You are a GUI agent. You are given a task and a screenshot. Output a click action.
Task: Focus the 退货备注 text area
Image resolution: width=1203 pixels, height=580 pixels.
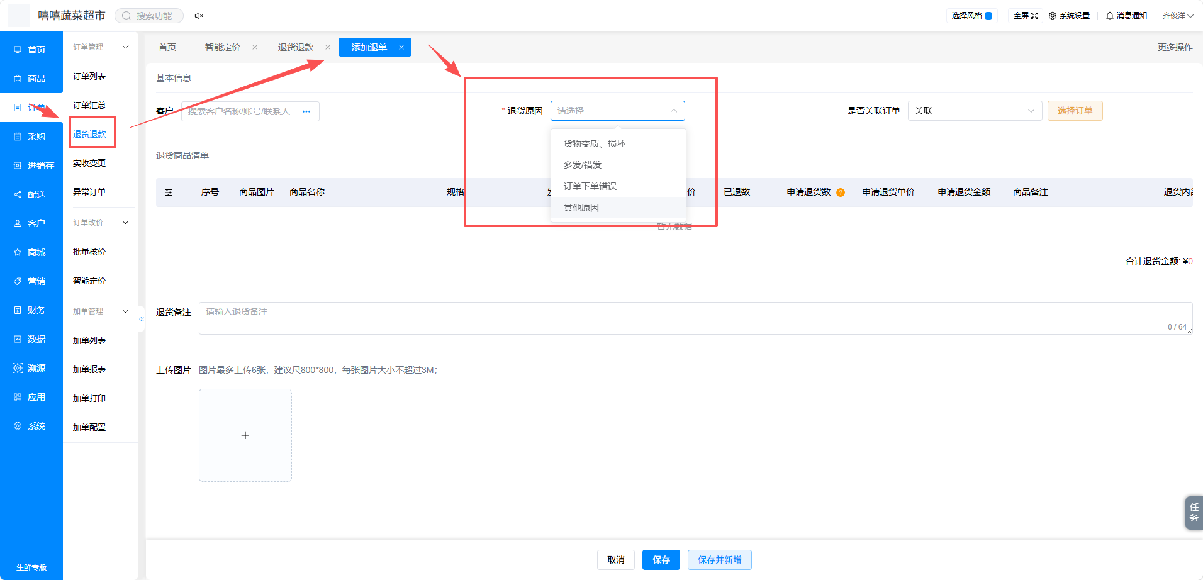click(x=695, y=318)
